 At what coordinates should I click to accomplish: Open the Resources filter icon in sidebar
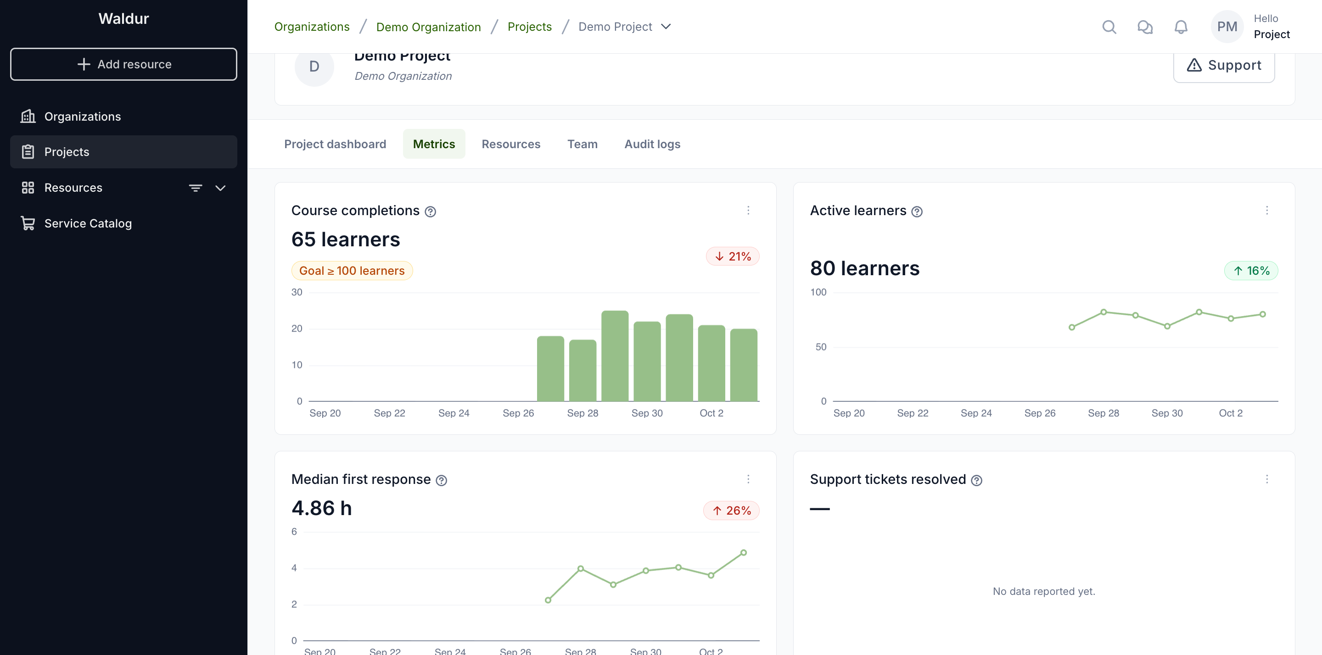point(196,188)
